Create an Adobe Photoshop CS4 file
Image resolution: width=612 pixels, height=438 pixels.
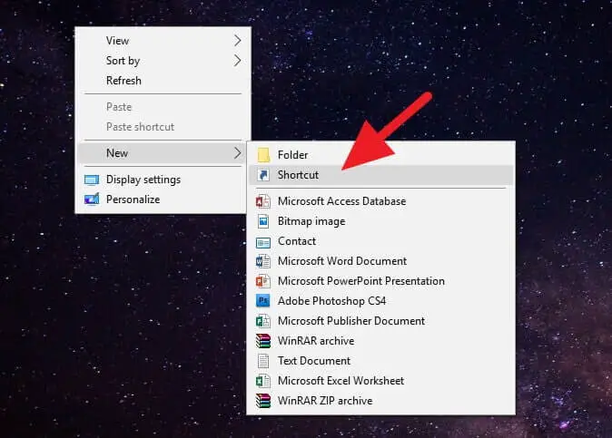381,301
